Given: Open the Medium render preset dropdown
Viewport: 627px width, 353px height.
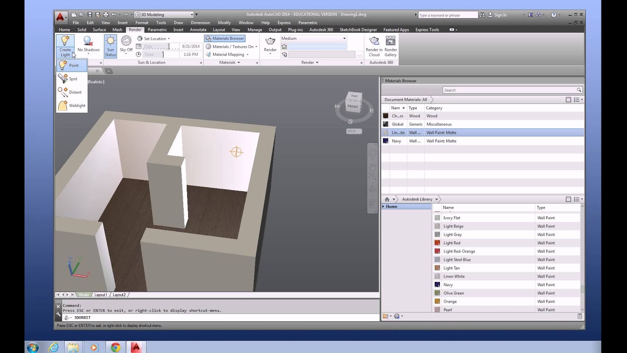Looking at the screenshot, I should (x=313, y=38).
